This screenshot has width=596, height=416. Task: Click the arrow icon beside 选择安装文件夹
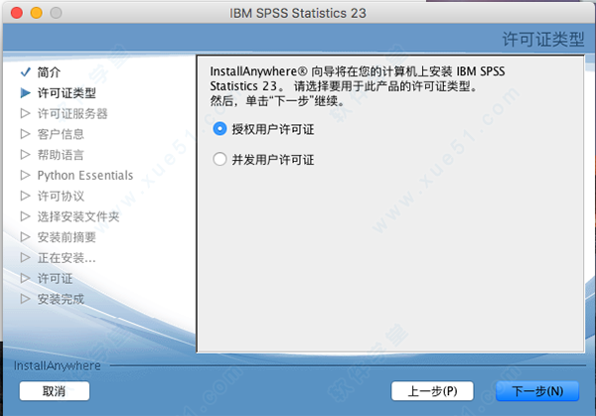point(26,216)
